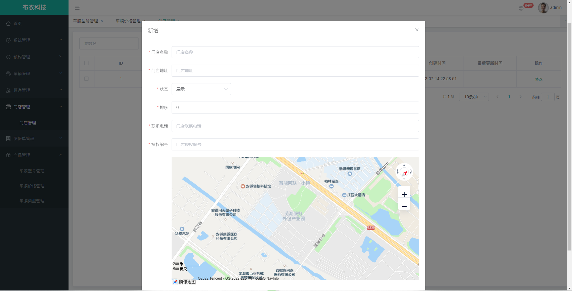Switch to the 车膜型号管理 tab
The height and width of the screenshot is (291, 572).
click(86, 21)
